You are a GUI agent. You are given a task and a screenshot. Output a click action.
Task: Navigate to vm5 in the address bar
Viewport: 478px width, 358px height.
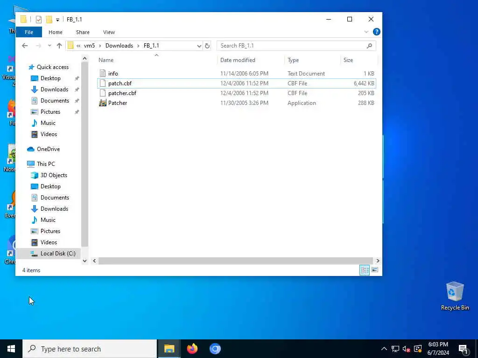tap(89, 46)
